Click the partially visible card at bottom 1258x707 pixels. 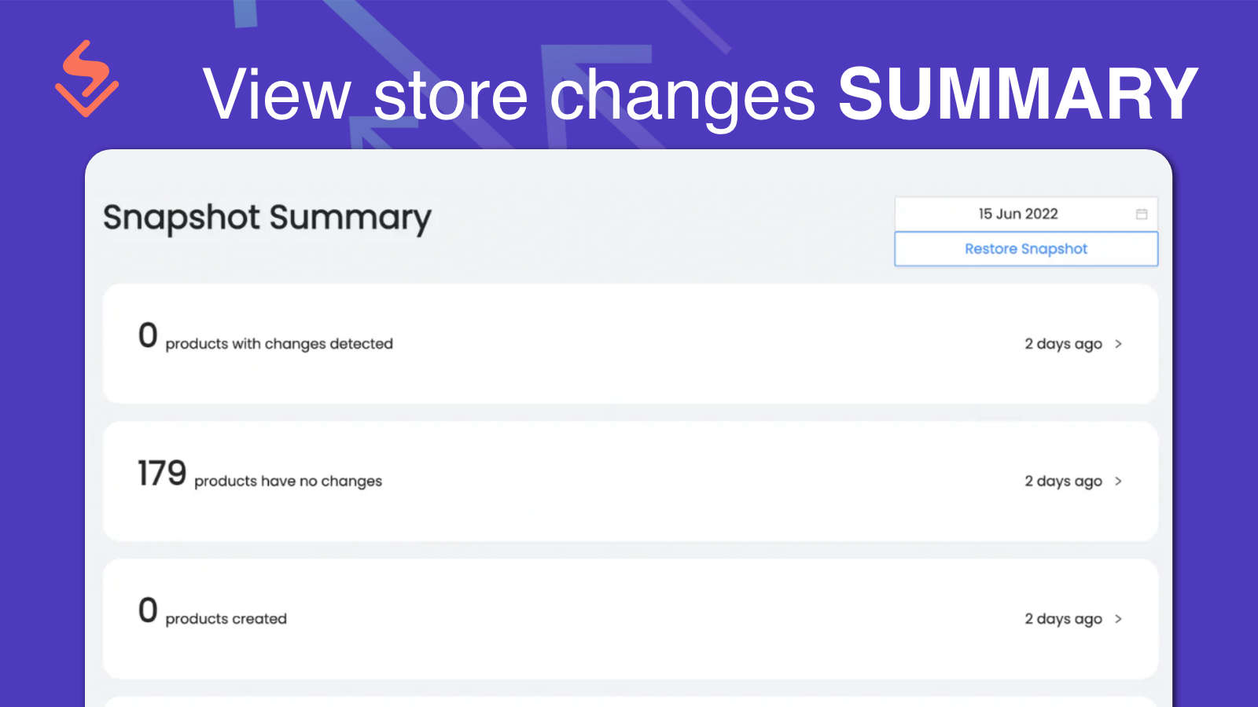pyautogui.click(x=630, y=702)
